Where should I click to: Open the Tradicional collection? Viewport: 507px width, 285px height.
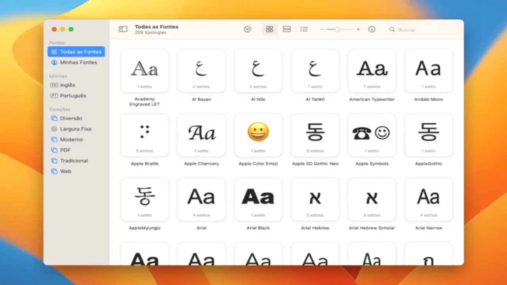(76, 161)
